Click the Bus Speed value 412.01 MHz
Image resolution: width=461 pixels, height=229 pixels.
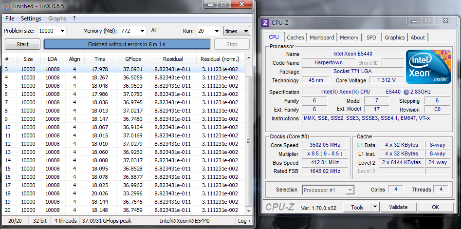[x=325, y=162]
